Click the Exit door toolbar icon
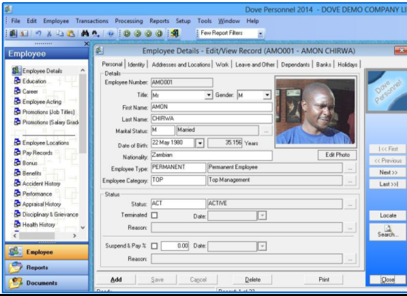This screenshot has width=407, height=296. pyautogui.click(x=175, y=33)
